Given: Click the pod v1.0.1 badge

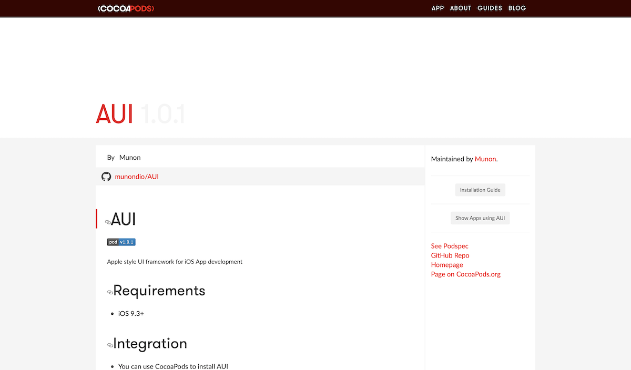Looking at the screenshot, I should [x=121, y=242].
